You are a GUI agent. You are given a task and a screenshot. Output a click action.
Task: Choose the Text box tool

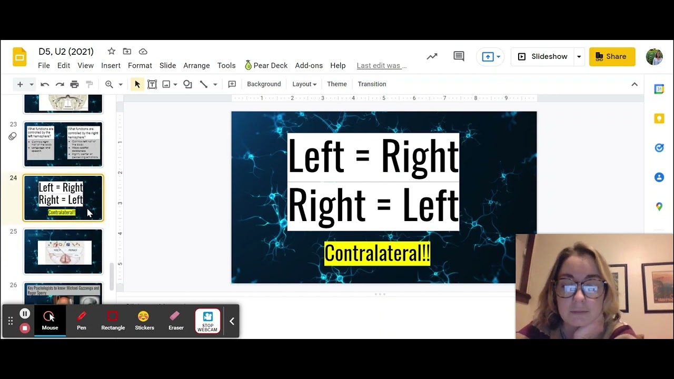click(x=152, y=84)
